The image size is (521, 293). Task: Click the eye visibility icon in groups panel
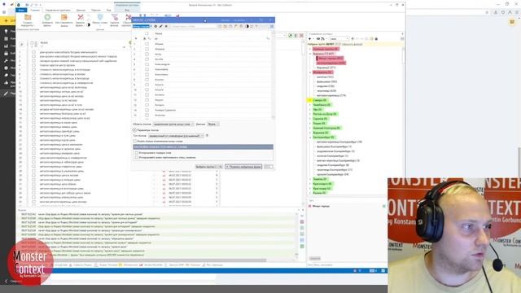(318, 39)
